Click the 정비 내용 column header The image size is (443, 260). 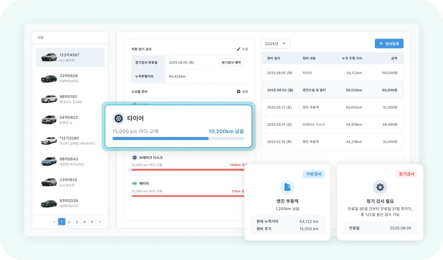tap(309, 58)
